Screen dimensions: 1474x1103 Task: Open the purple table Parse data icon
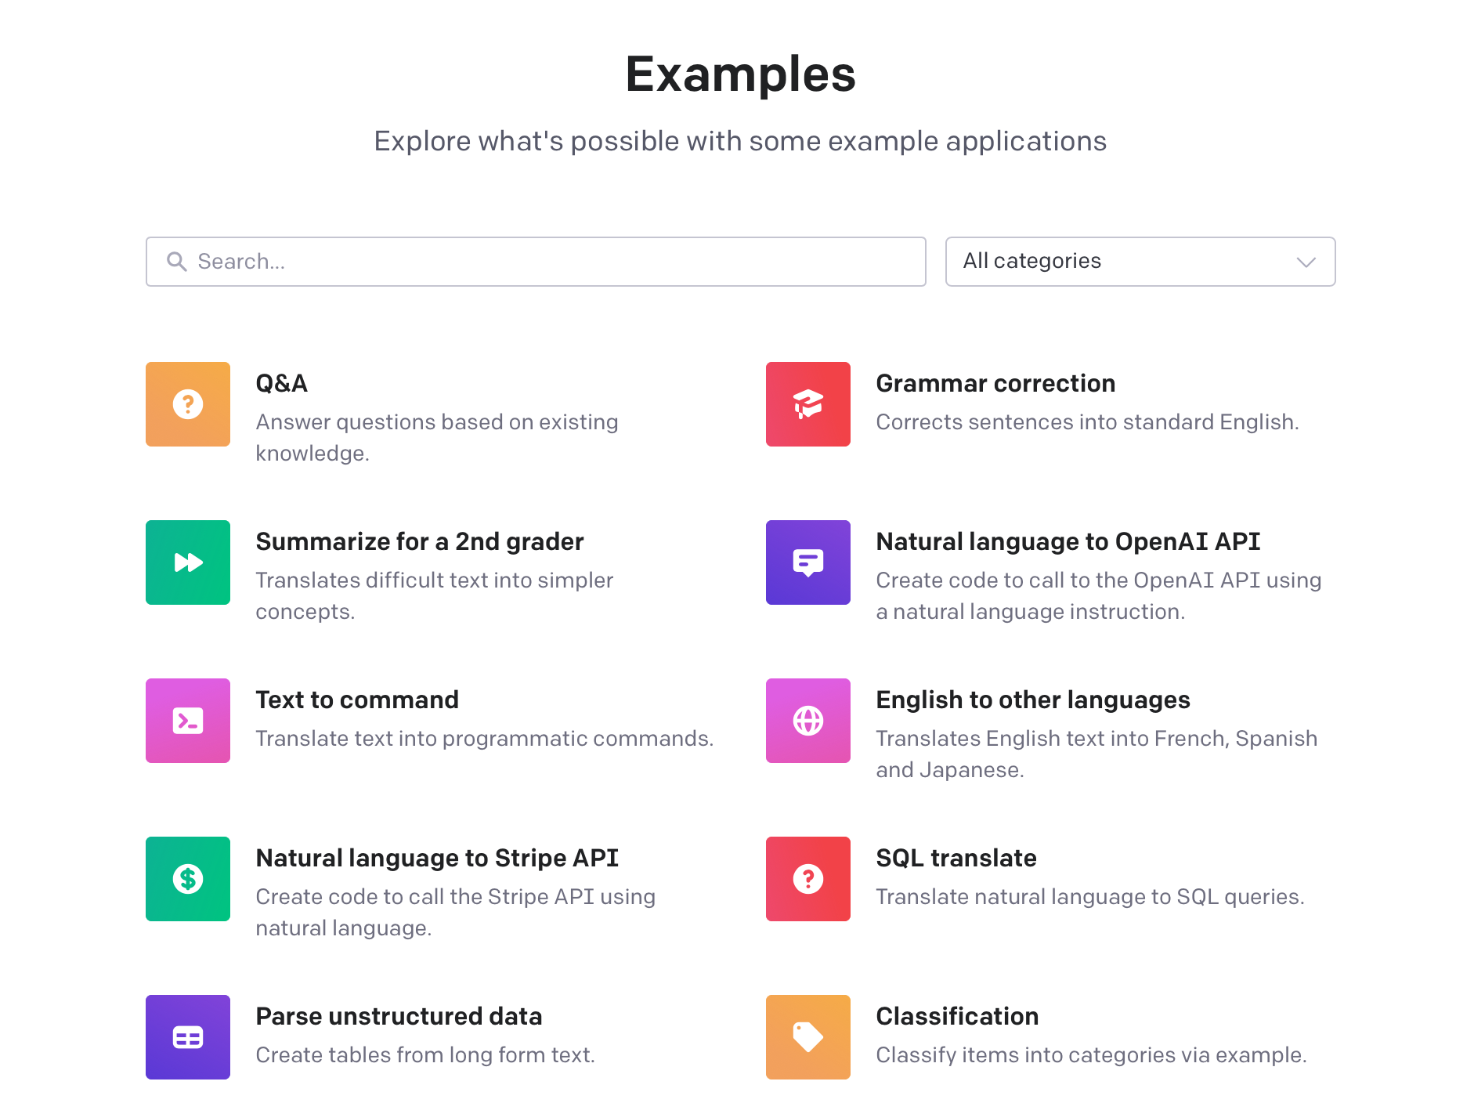coord(188,1037)
